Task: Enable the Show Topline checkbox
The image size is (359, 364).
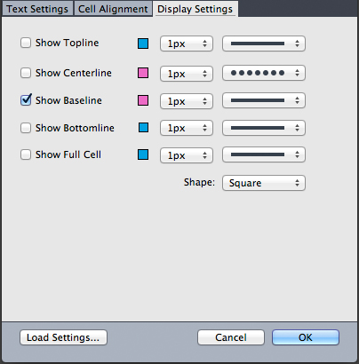Action: pyautogui.click(x=26, y=43)
